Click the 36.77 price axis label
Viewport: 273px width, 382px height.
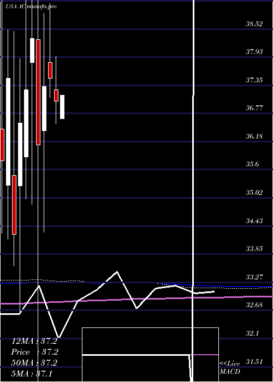tap(254, 108)
